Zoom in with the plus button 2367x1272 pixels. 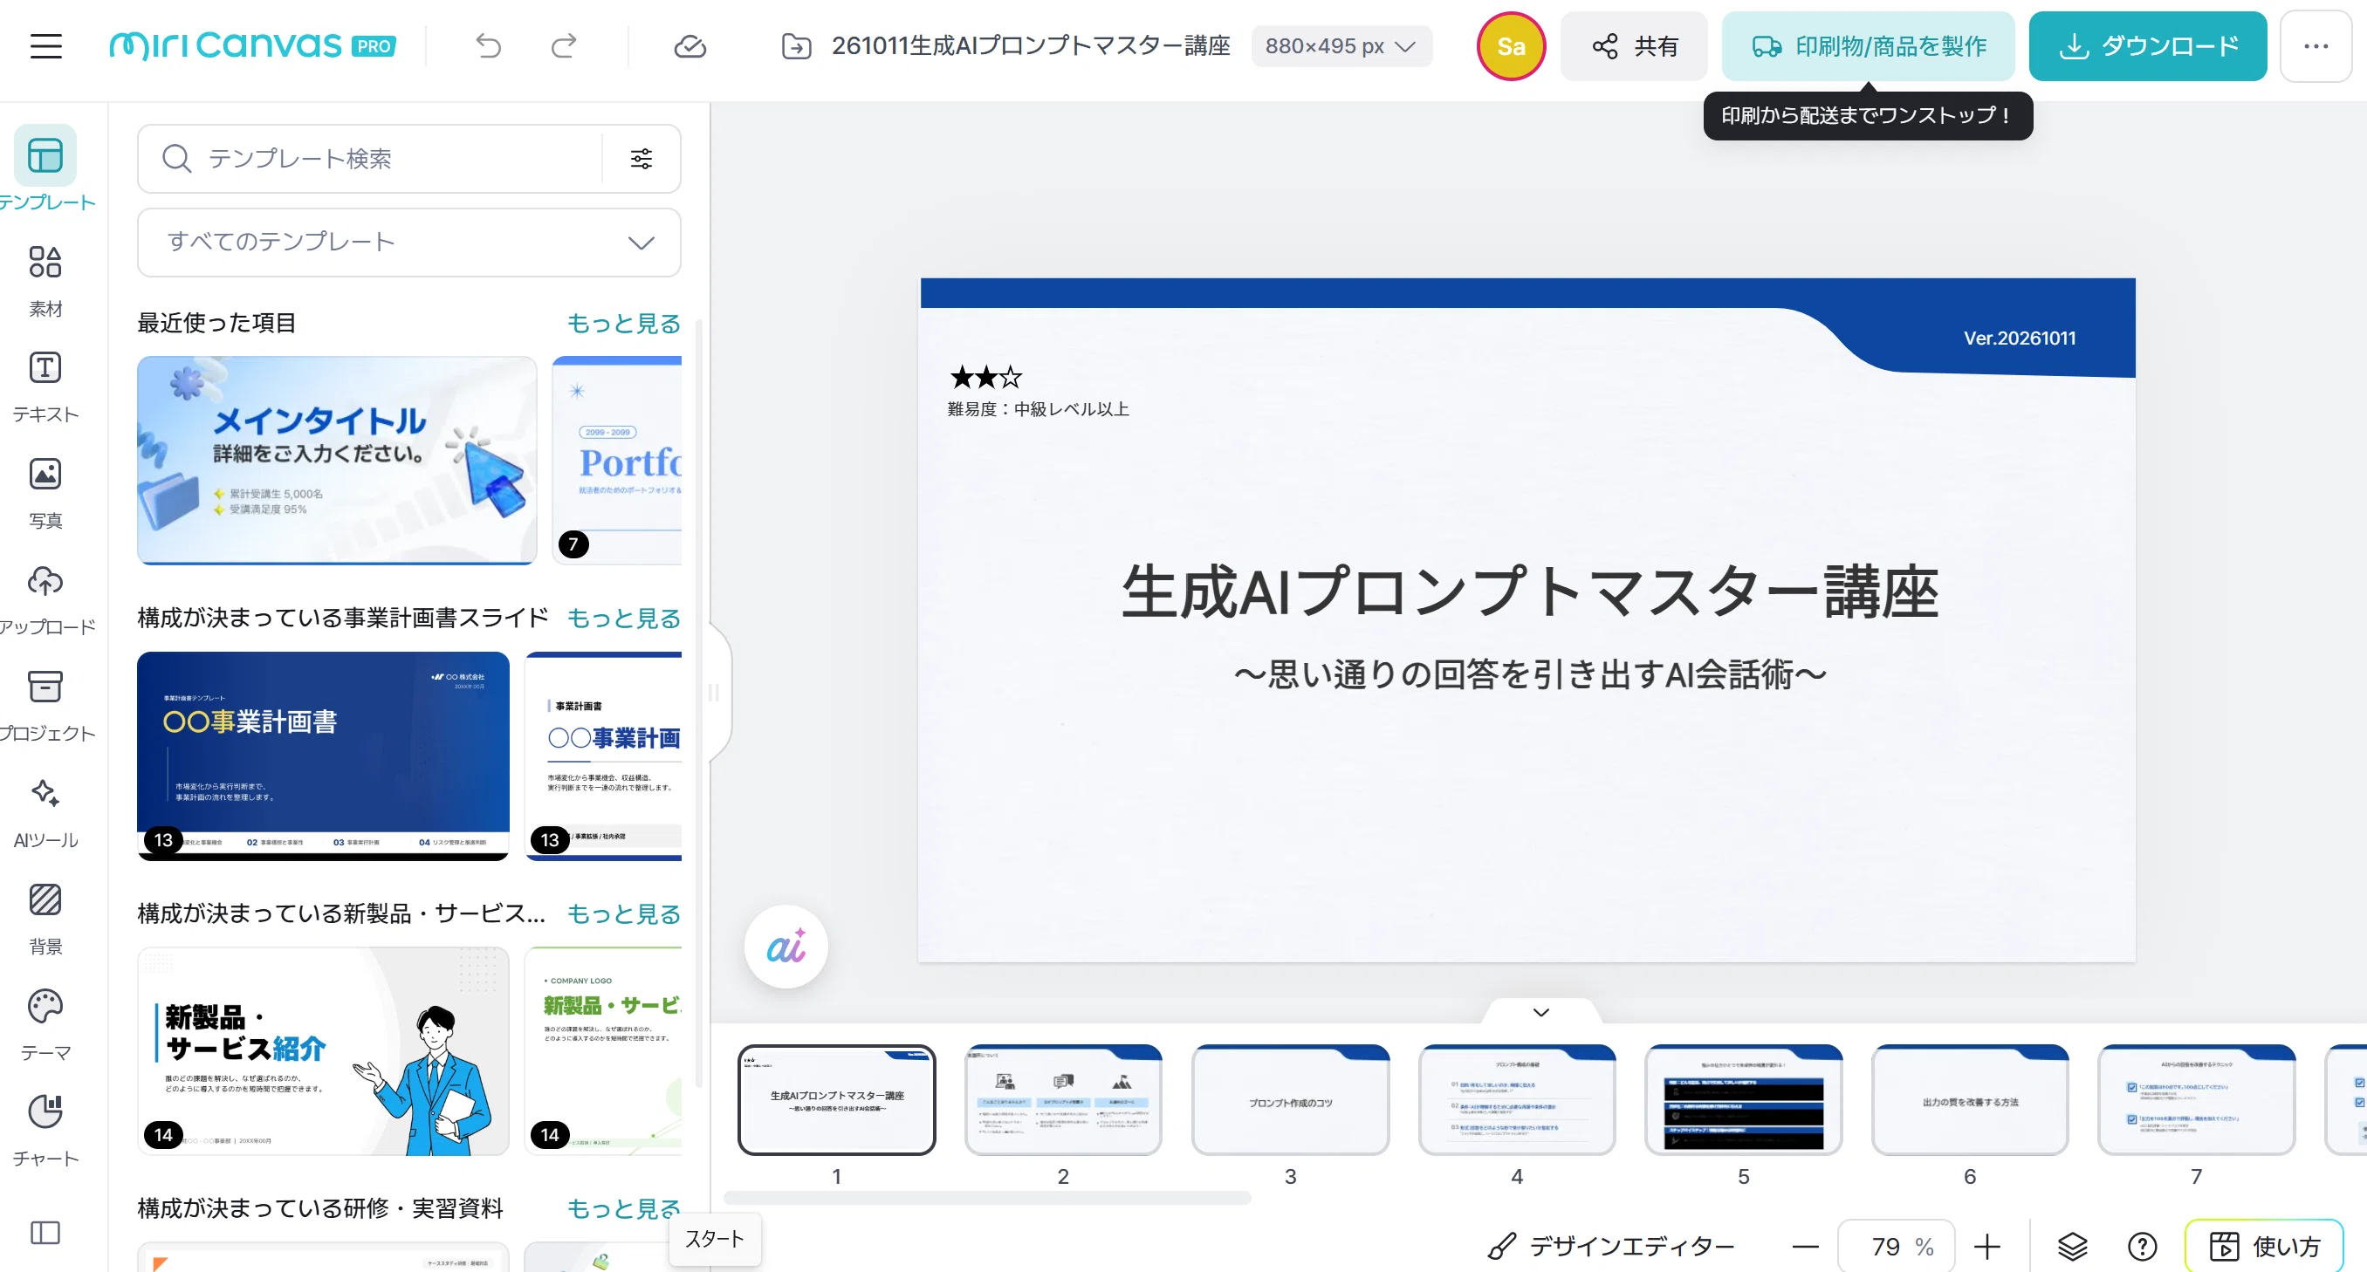click(1986, 1247)
